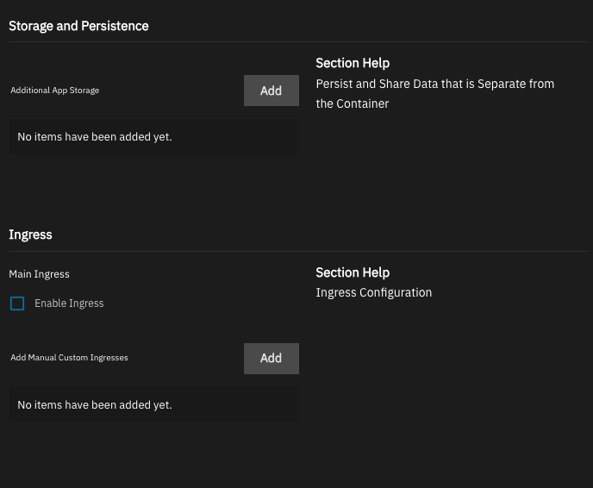Click the Main Ingress label
Viewport: 593px width, 488px height.
(39, 274)
